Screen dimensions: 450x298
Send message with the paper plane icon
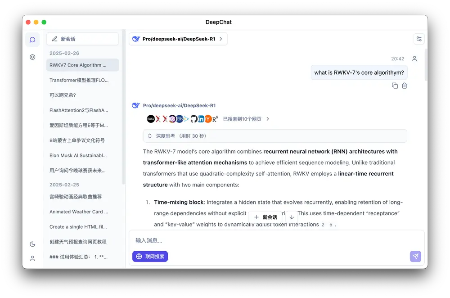415,256
